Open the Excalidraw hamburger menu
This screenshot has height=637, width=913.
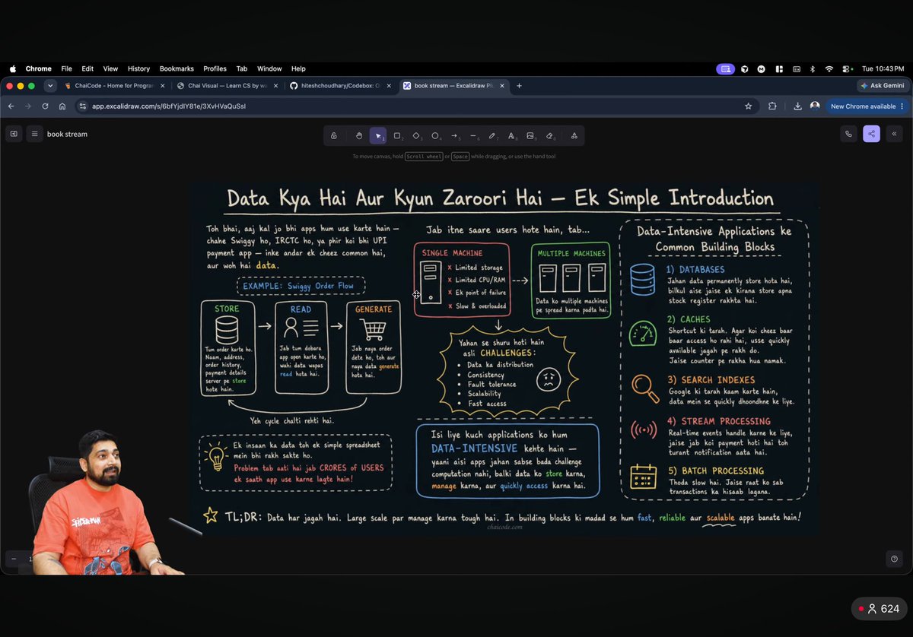[34, 134]
